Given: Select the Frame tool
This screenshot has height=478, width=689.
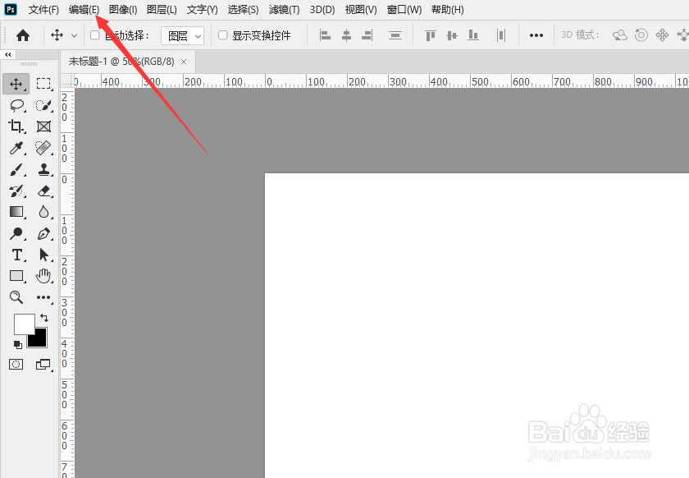Looking at the screenshot, I should pyautogui.click(x=43, y=126).
